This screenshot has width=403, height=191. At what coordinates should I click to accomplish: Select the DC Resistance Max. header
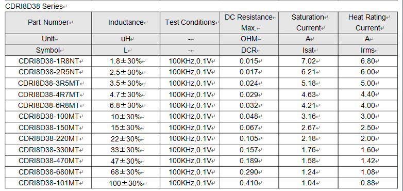pyautogui.click(x=249, y=22)
